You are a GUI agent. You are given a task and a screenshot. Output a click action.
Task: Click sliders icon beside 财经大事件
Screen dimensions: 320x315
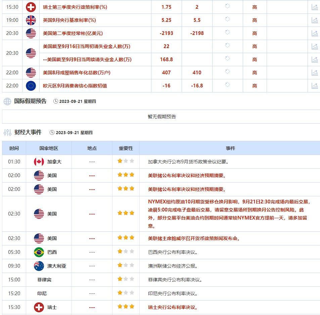pyautogui.click(x=7, y=132)
